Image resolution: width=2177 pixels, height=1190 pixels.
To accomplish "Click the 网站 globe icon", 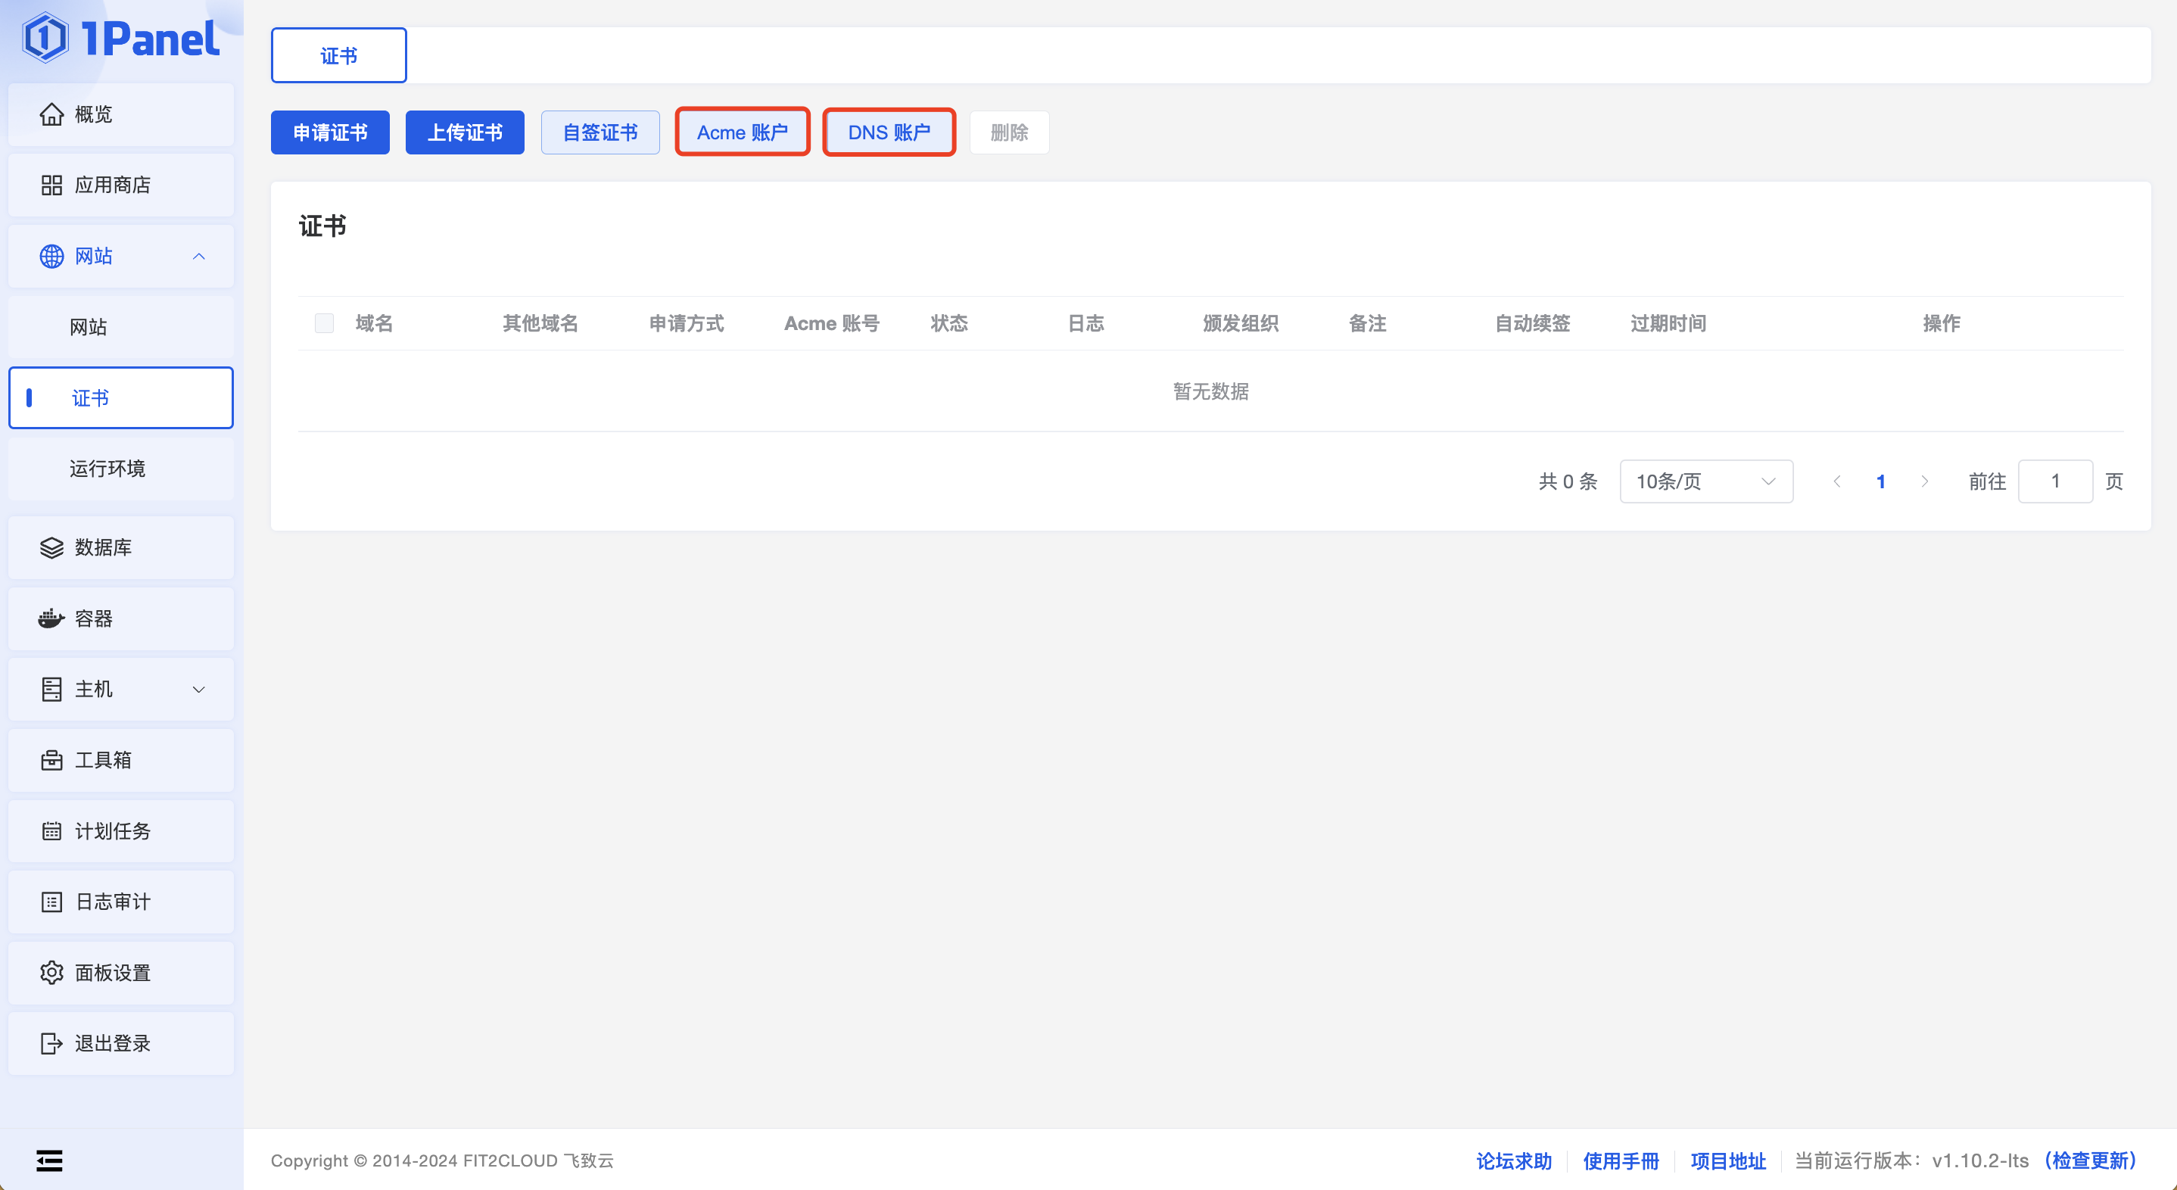I will point(51,256).
